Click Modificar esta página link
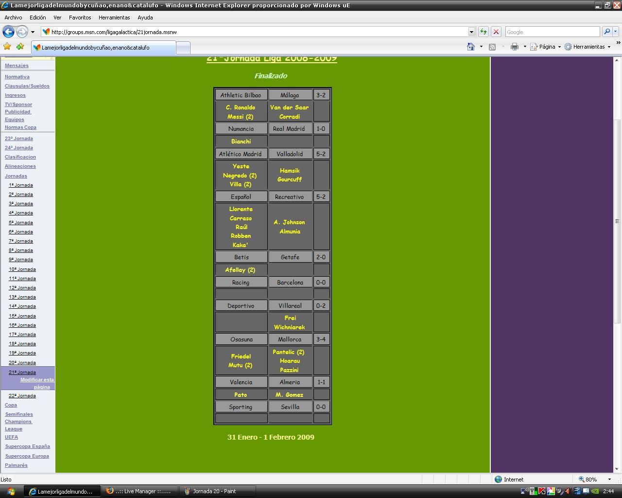Viewport: 622px width, 498px height. tap(37, 383)
